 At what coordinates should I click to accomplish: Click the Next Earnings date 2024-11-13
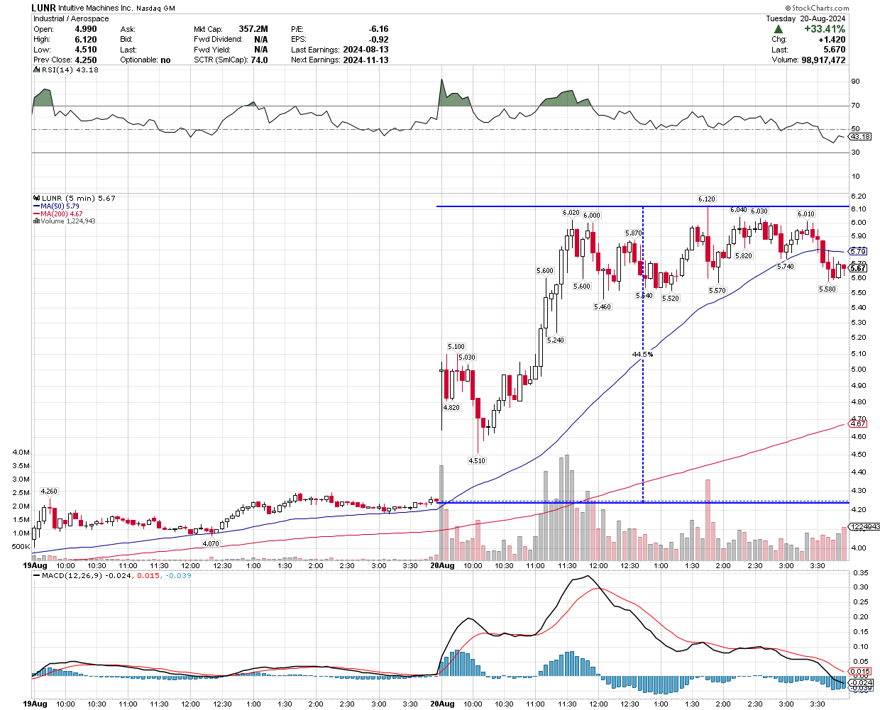365,60
